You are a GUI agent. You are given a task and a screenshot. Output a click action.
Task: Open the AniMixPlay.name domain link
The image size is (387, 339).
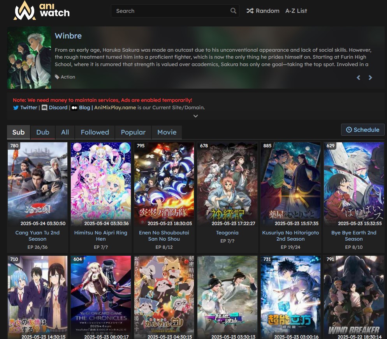point(115,108)
